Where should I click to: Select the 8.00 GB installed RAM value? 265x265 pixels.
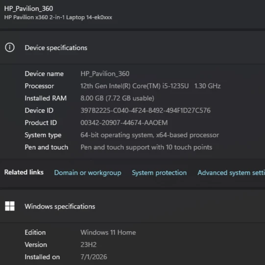point(117,98)
